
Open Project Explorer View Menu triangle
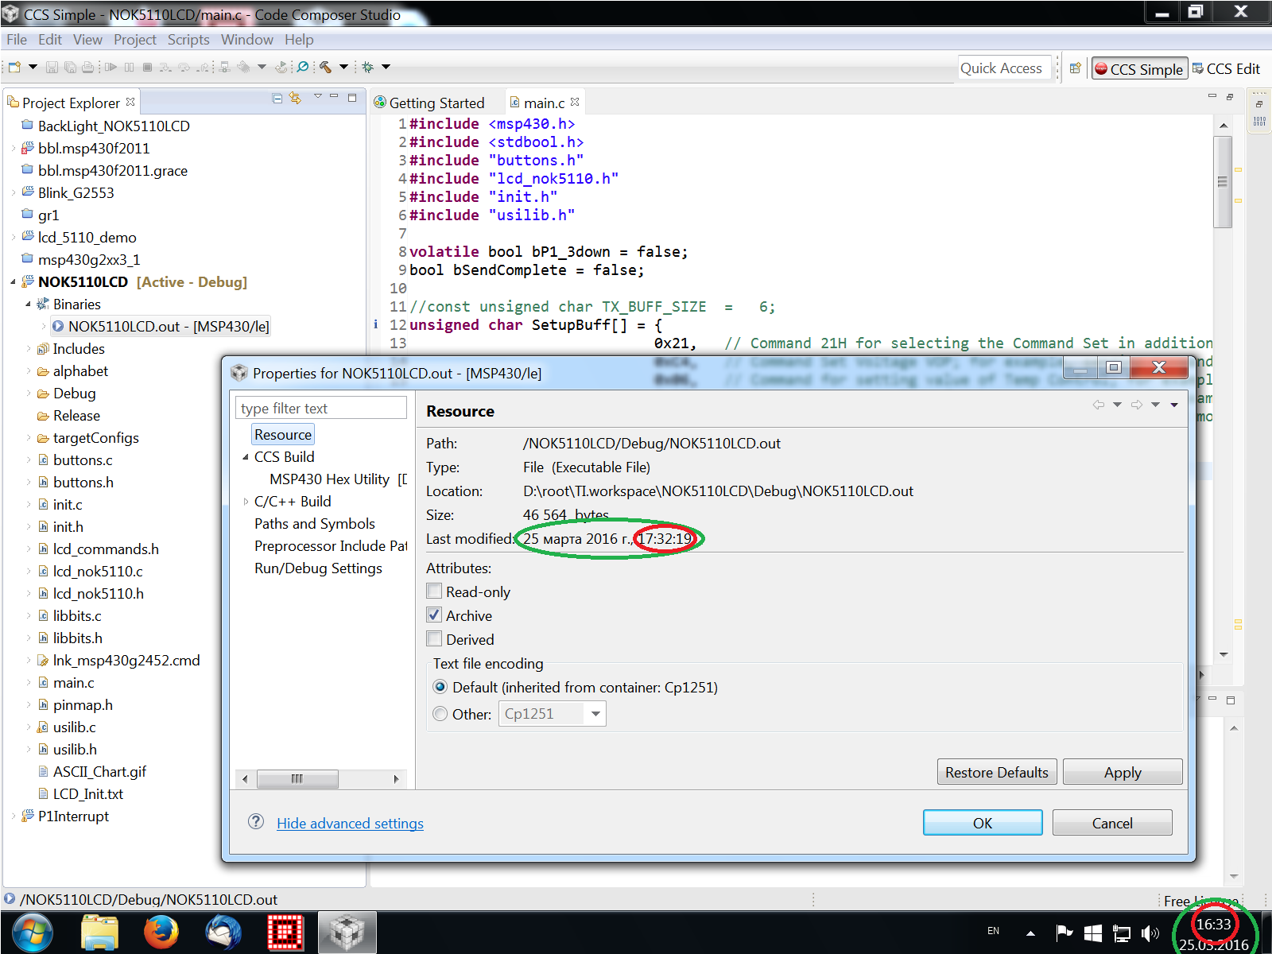tap(317, 97)
